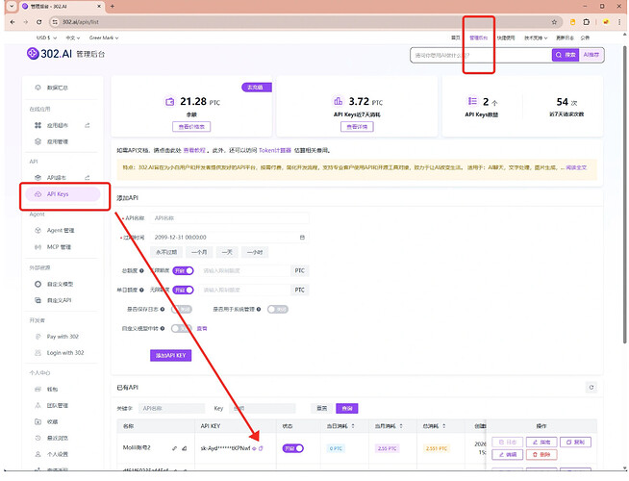Toggle the 单日额度 unlimited quota switch
The width and height of the screenshot is (629, 481).
tap(183, 291)
